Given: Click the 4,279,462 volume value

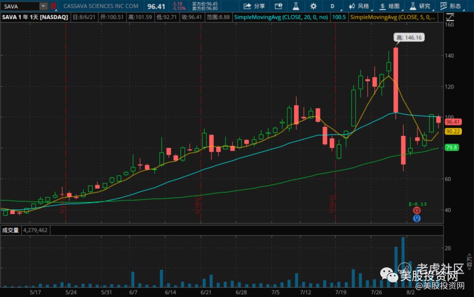Looking at the screenshot, I should (x=36, y=230).
